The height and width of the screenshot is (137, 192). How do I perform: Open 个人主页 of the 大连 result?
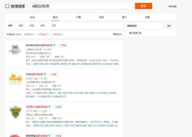click(43, 79)
